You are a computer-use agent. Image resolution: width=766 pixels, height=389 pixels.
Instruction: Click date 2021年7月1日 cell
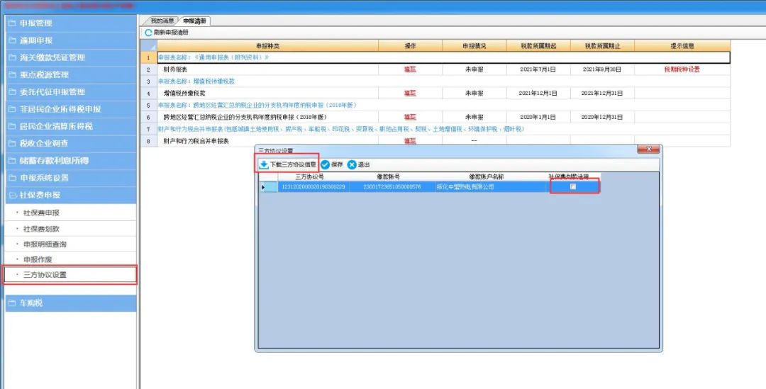coord(538,70)
